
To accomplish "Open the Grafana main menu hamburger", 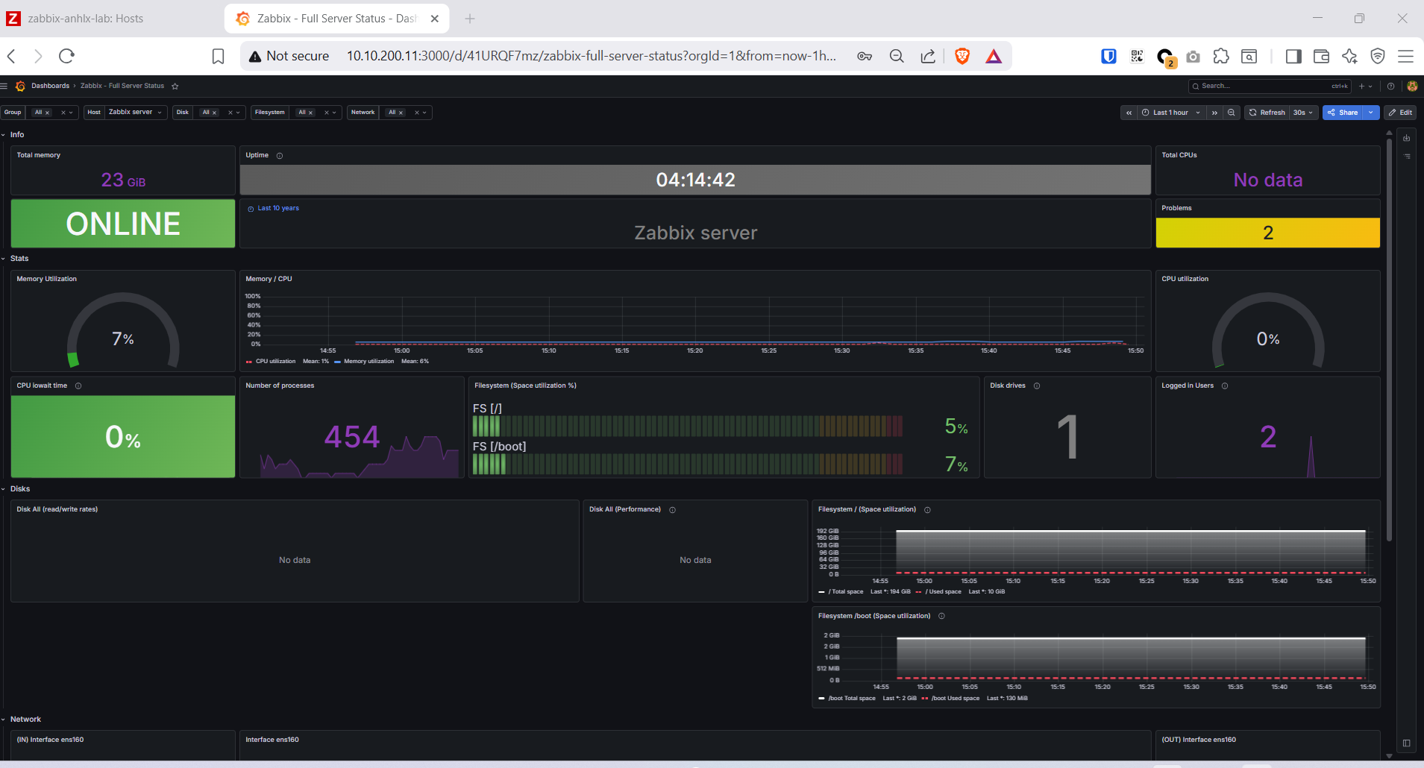I will click(x=4, y=86).
